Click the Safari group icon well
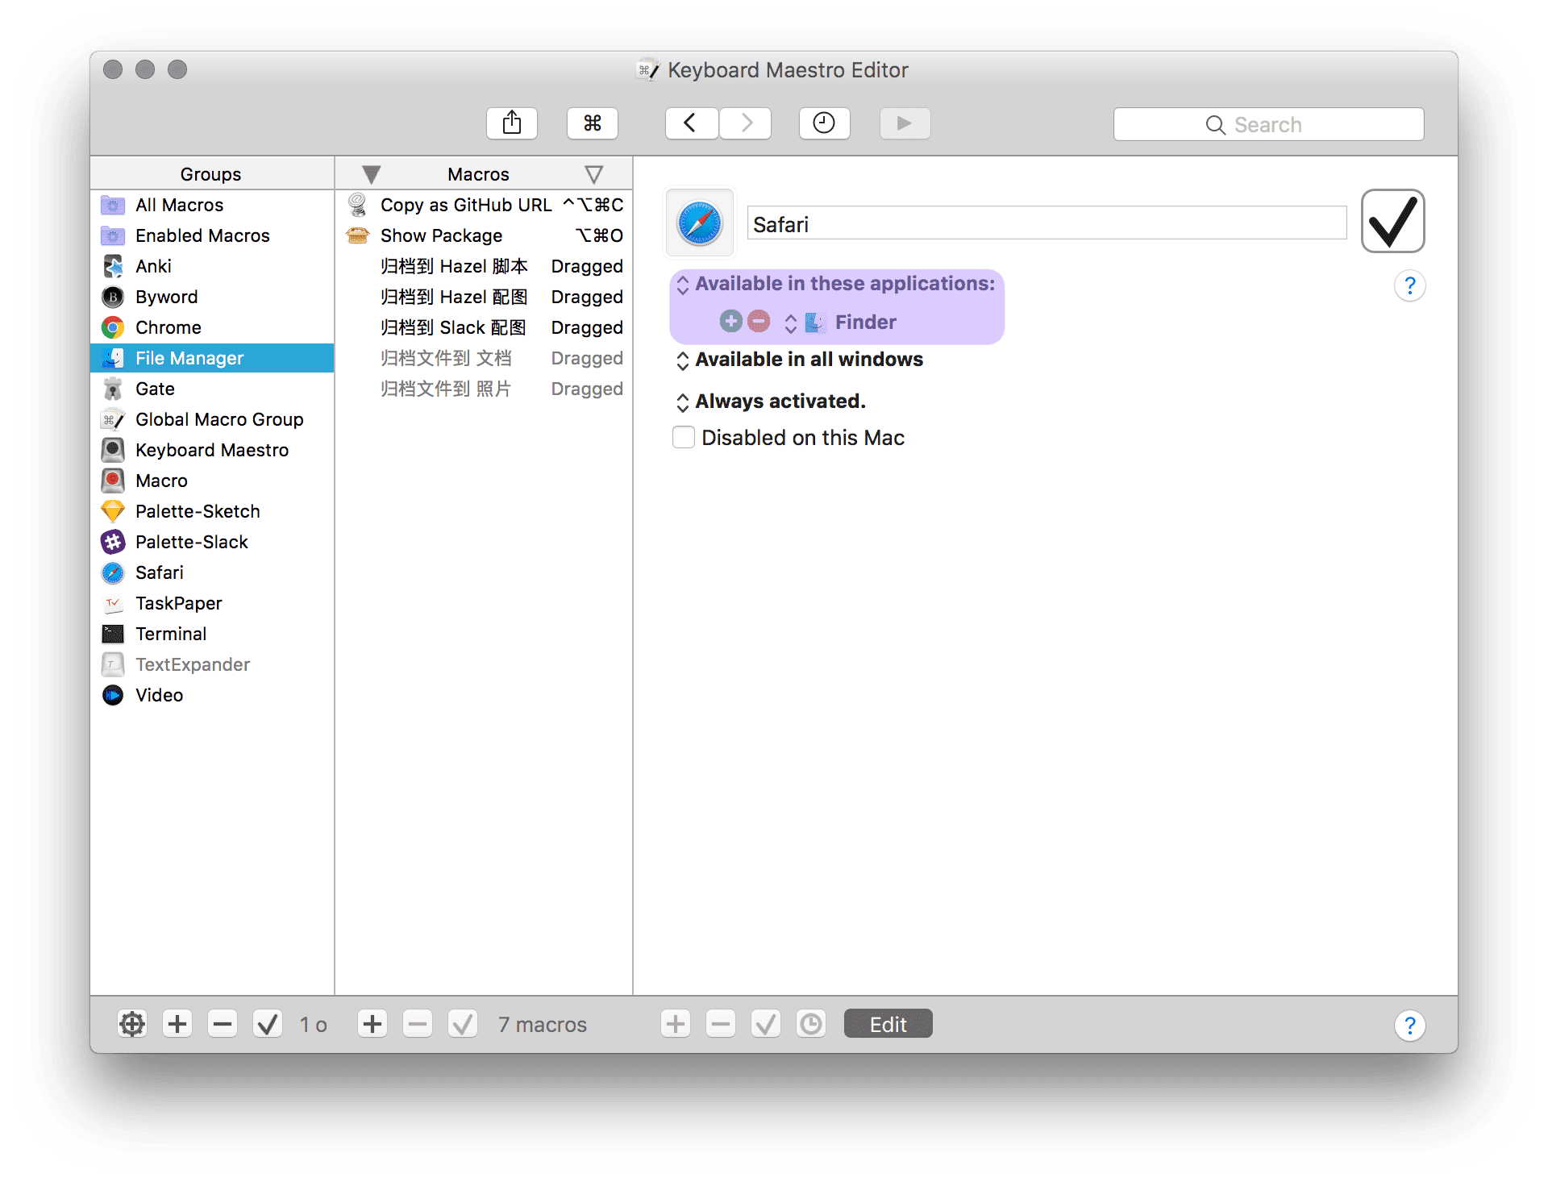The image size is (1548, 1182). (x=699, y=223)
